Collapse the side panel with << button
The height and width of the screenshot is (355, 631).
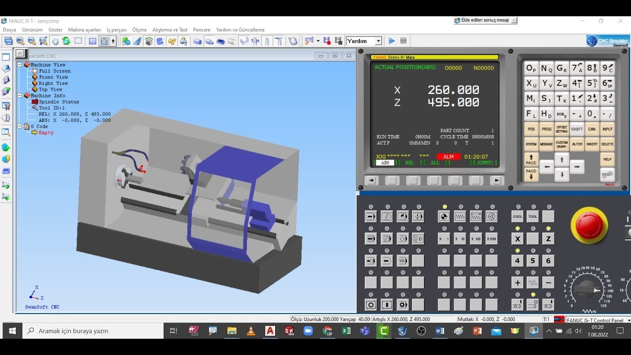[x=19, y=53]
